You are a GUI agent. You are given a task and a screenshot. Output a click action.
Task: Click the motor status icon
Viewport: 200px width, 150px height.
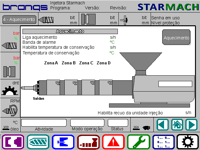pos(146,128)
